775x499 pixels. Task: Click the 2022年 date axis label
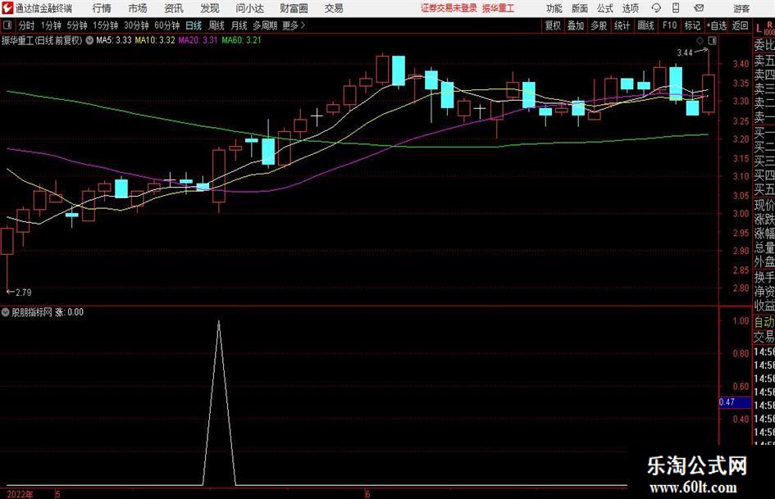(21, 494)
